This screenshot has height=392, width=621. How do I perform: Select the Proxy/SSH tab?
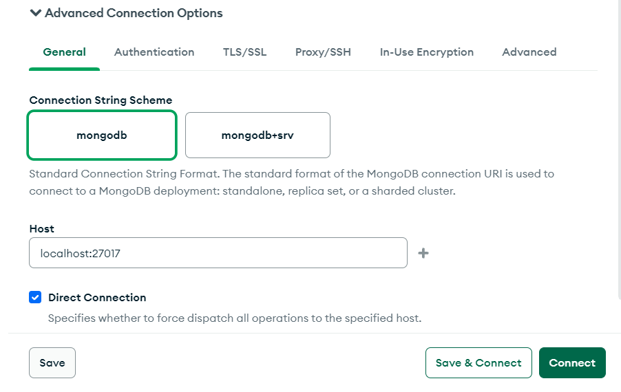tap(323, 52)
